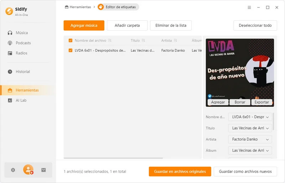Click Añadir carpeta button
The image size is (285, 183).
point(127,25)
